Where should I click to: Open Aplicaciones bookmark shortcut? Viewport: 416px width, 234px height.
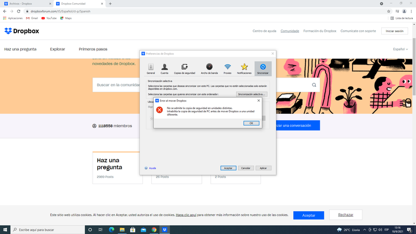[x=12, y=18]
